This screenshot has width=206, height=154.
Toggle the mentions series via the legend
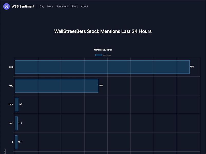coord(103,55)
